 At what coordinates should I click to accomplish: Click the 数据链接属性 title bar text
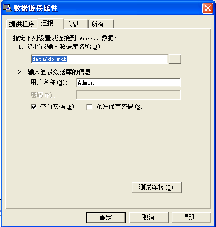click(x=36, y=8)
